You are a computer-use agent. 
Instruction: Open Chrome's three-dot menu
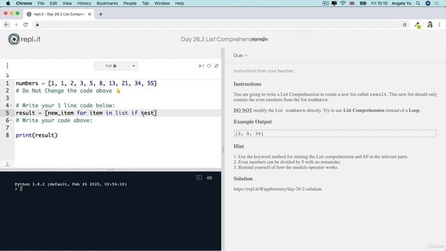coord(440,25)
